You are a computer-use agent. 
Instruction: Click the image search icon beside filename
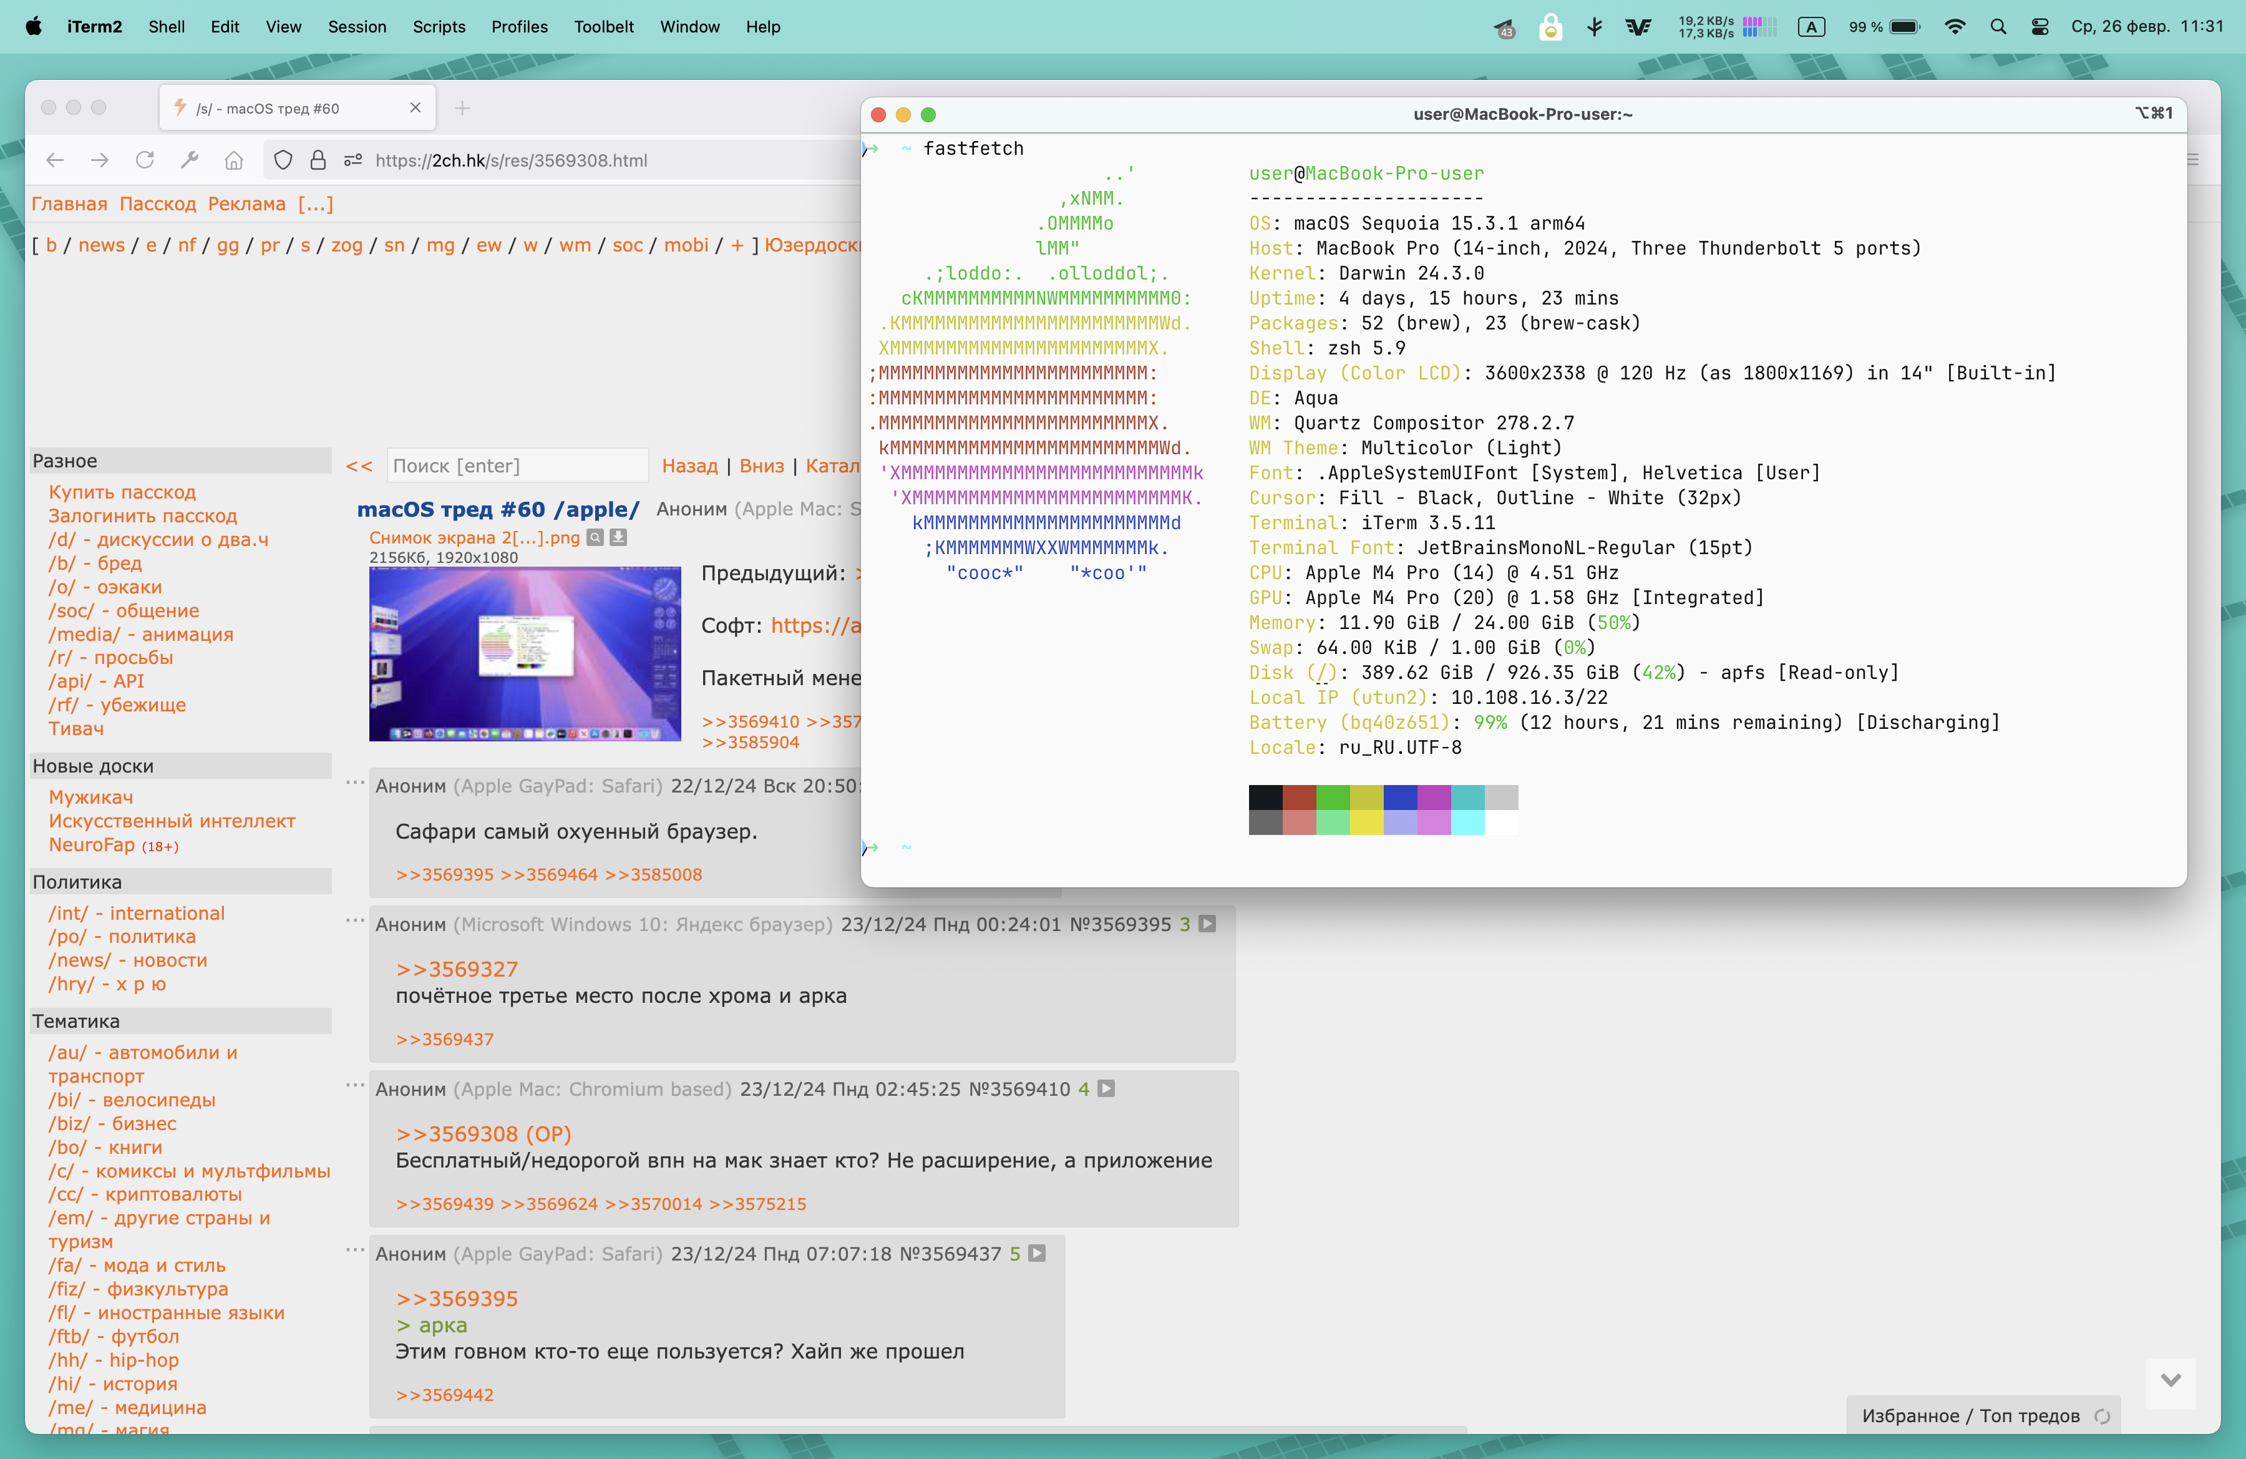(595, 537)
